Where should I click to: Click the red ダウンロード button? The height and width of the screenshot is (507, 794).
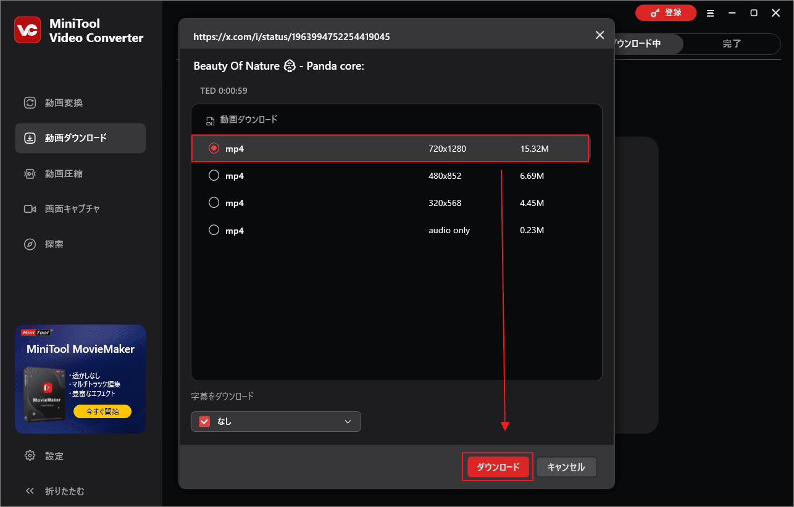498,467
